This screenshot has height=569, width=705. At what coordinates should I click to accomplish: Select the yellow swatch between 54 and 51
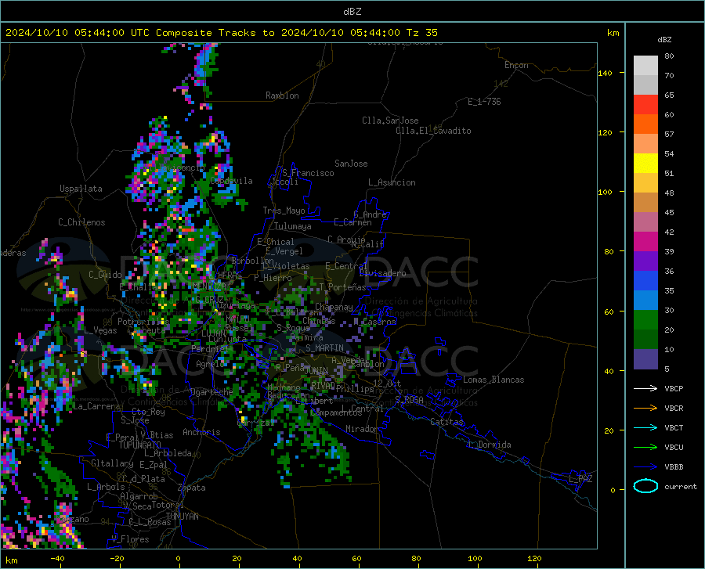pyautogui.click(x=645, y=164)
